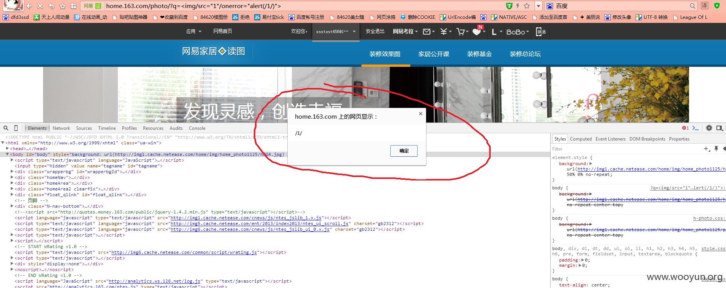Click the 网易家居 读图 logo
Viewport: 726px width, 288px height.
pos(213,51)
